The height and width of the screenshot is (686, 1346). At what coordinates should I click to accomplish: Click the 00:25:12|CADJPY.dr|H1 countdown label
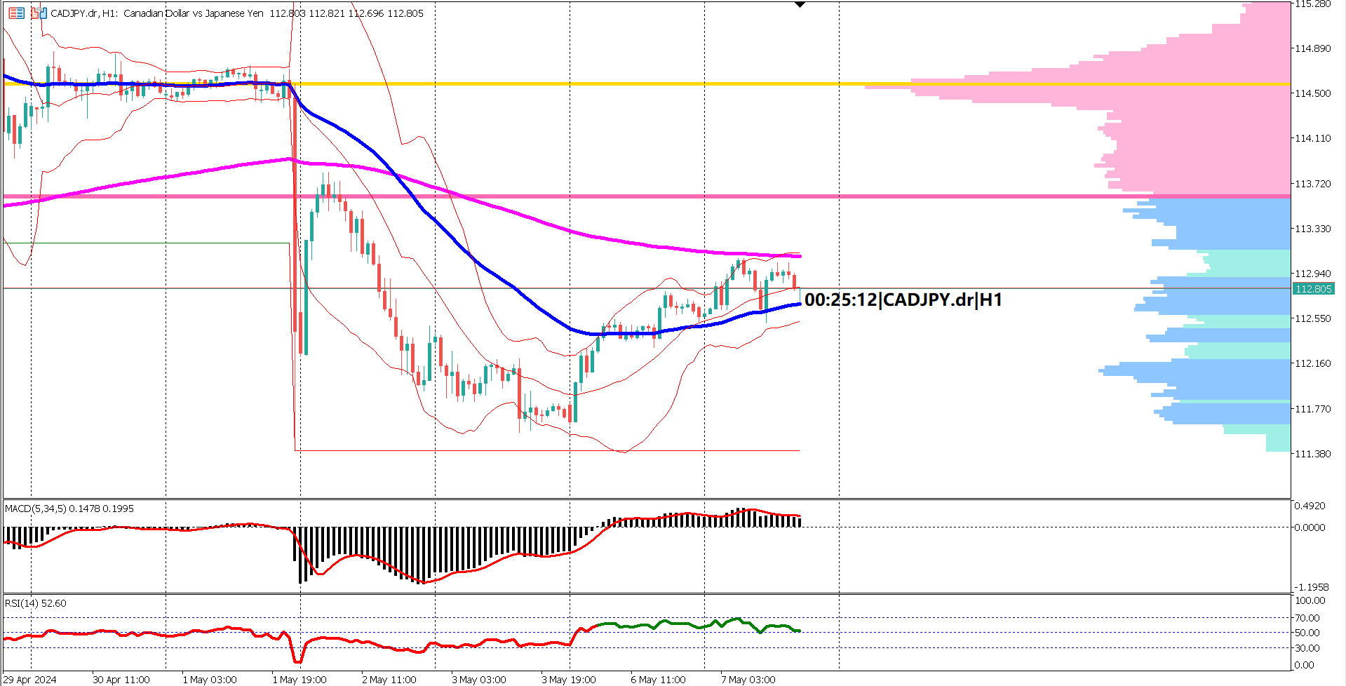[x=905, y=299]
